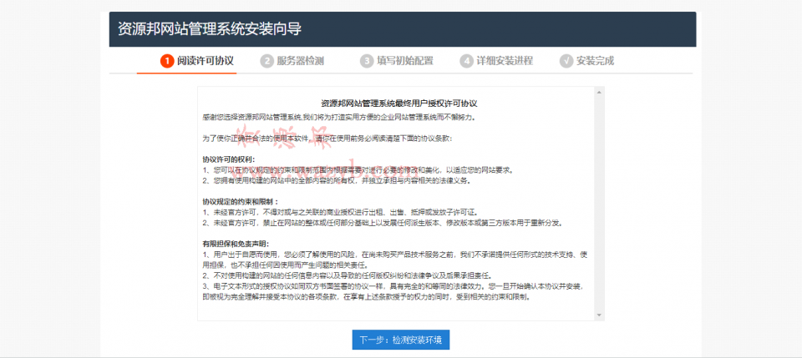Click the line starting 2、未经官方许可，禁止在网站的整体

382,223
